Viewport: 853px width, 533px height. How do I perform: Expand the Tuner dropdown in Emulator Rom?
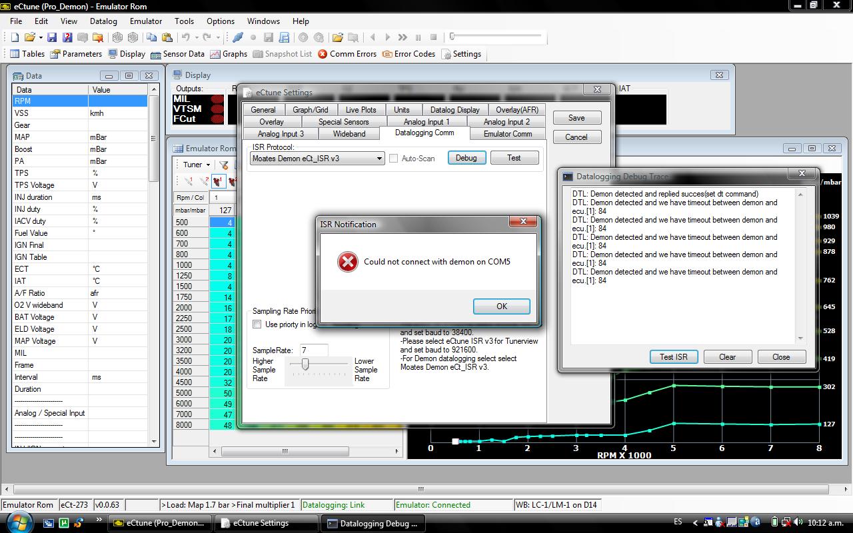(x=197, y=165)
